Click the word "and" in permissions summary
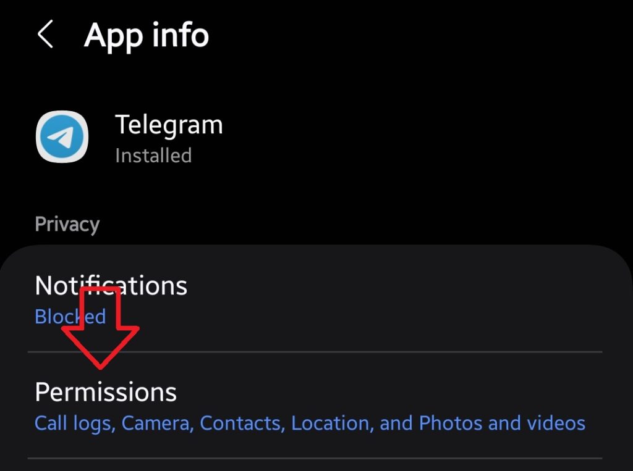The image size is (633, 471). point(396,423)
